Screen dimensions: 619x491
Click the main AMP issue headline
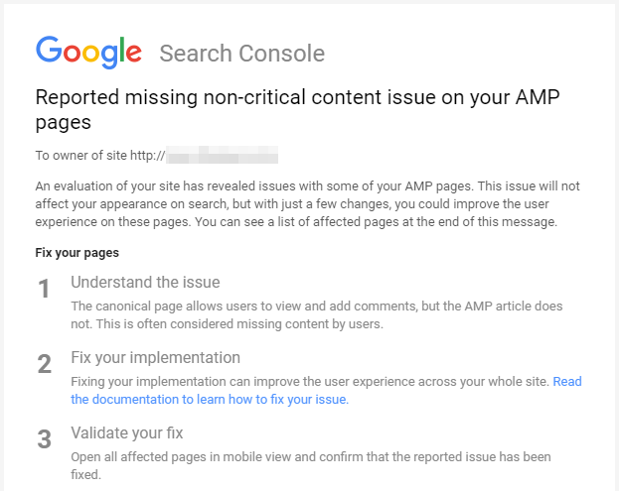pos(298,109)
